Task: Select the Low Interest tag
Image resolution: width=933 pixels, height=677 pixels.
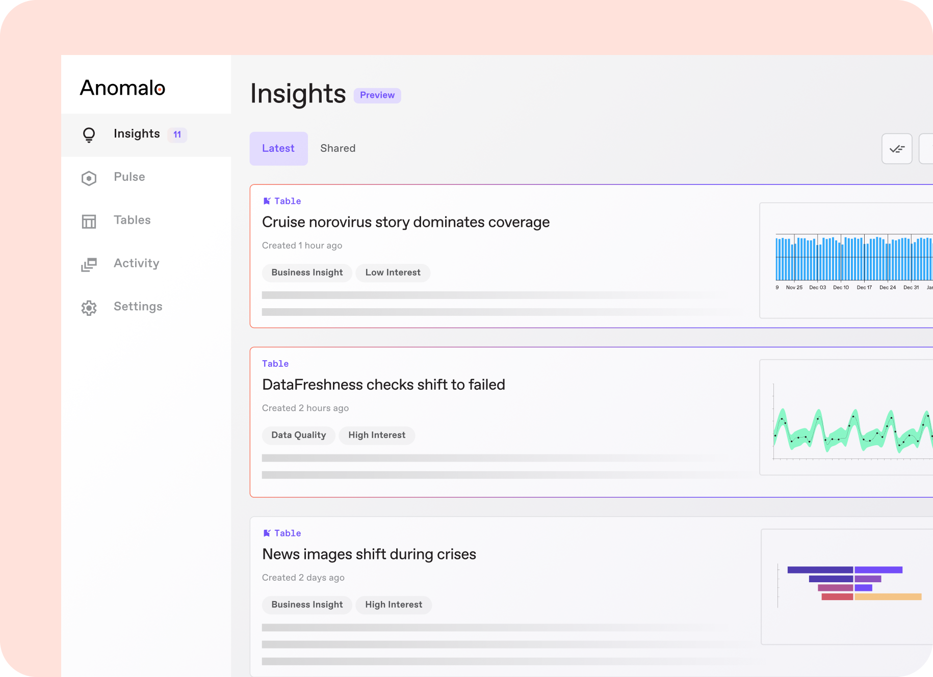Action: tap(393, 273)
